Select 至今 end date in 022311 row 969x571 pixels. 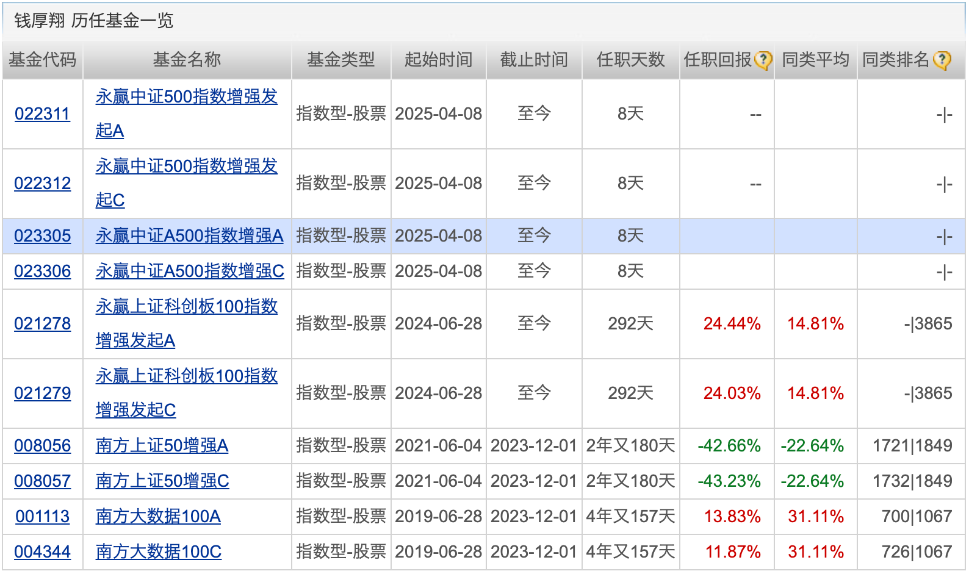(x=534, y=114)
